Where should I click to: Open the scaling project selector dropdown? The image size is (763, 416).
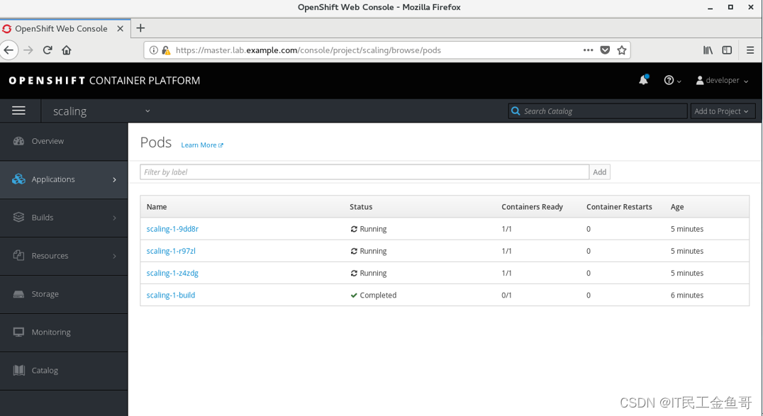pos(101,111)
